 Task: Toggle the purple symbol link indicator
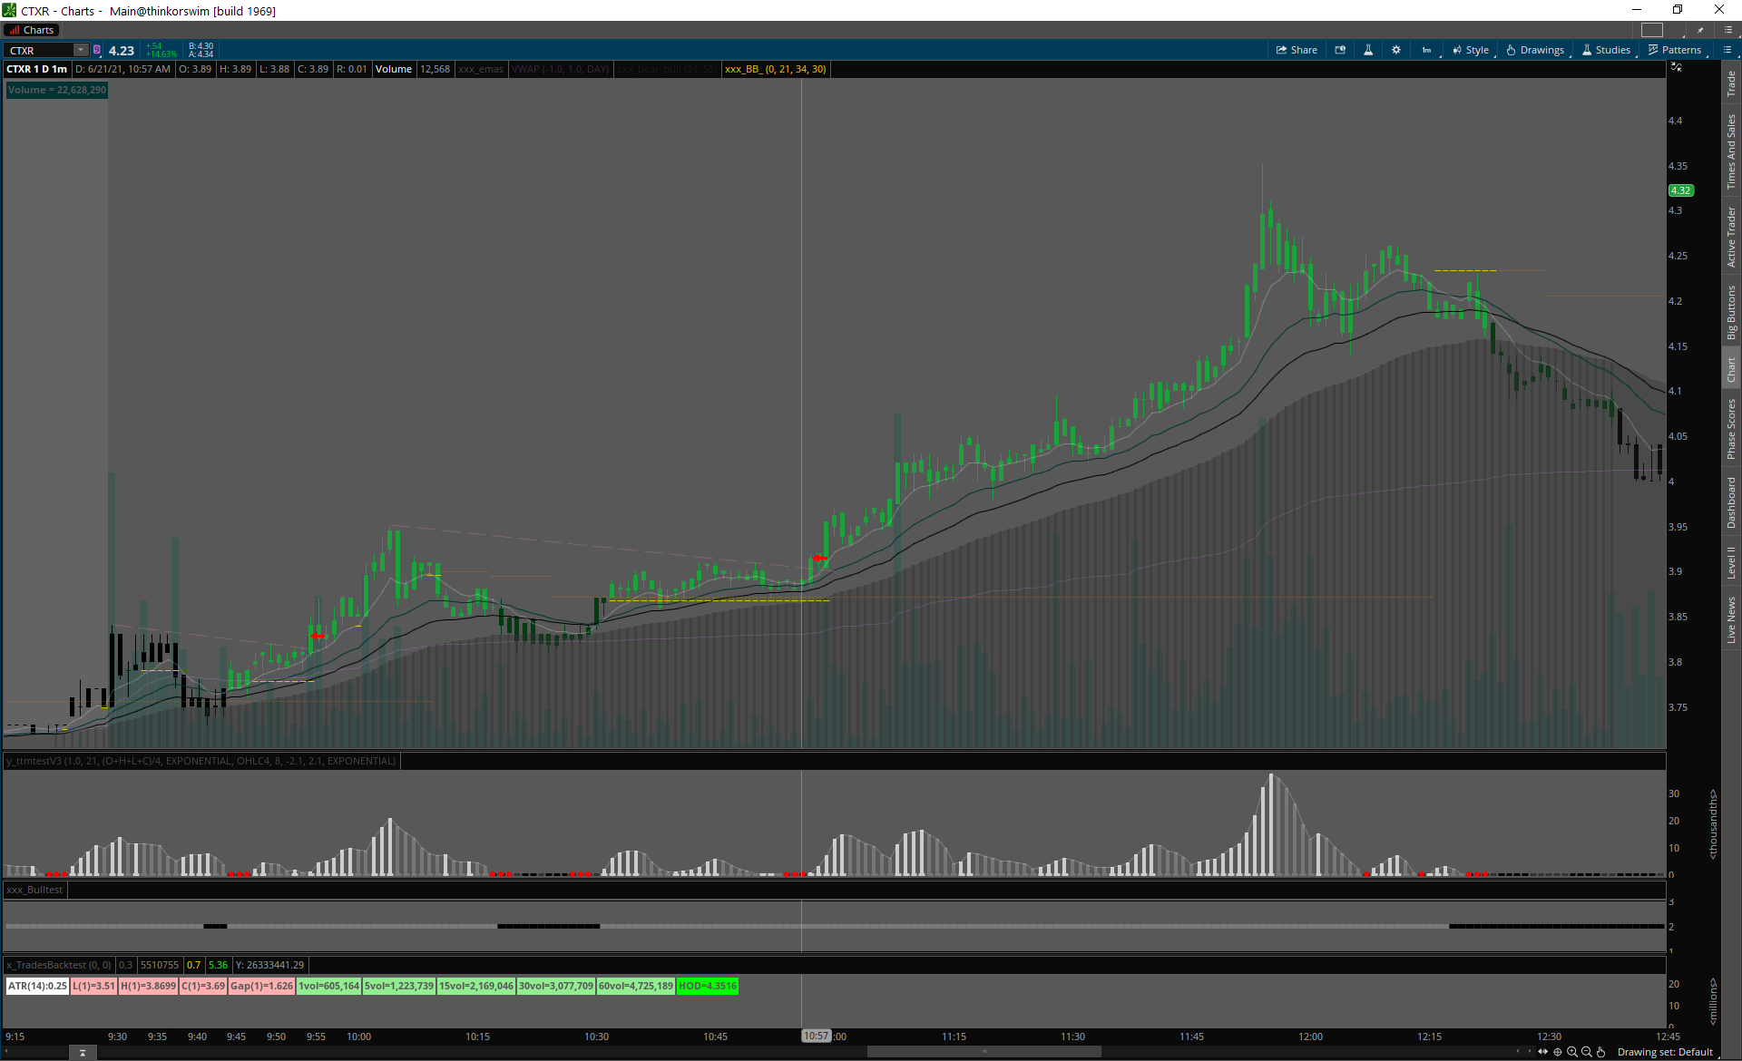pyautogui.click(x=97, y=50)
